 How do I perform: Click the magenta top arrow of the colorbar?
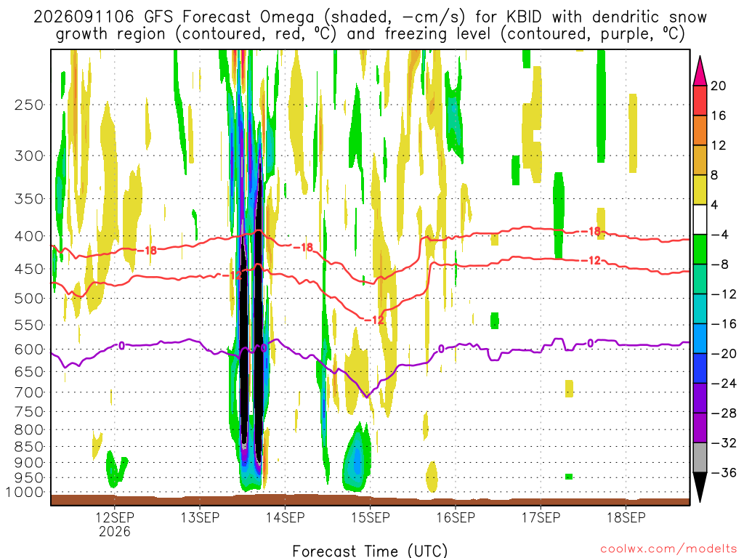700,70
